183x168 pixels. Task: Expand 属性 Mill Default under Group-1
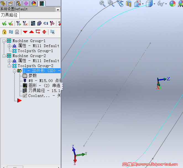click(x=9, y=46)
